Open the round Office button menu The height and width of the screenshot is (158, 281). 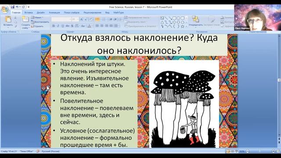tap(5, 9)
